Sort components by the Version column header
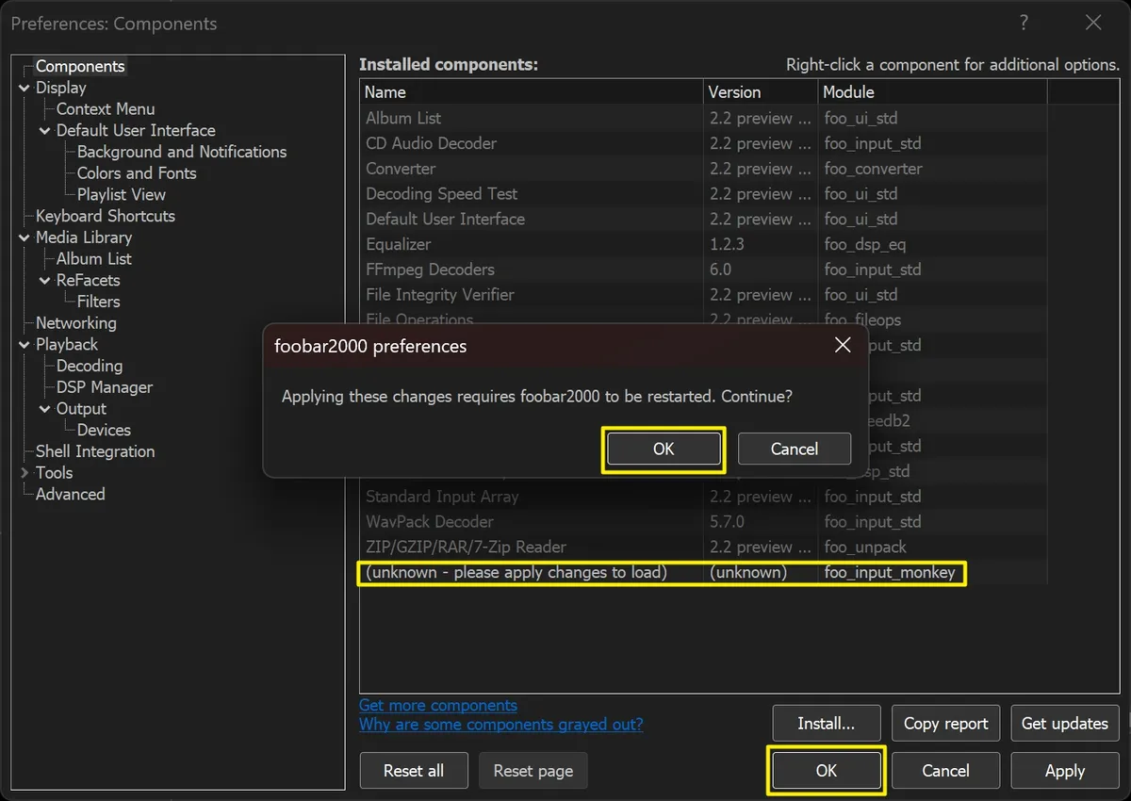 pos(761,92)
